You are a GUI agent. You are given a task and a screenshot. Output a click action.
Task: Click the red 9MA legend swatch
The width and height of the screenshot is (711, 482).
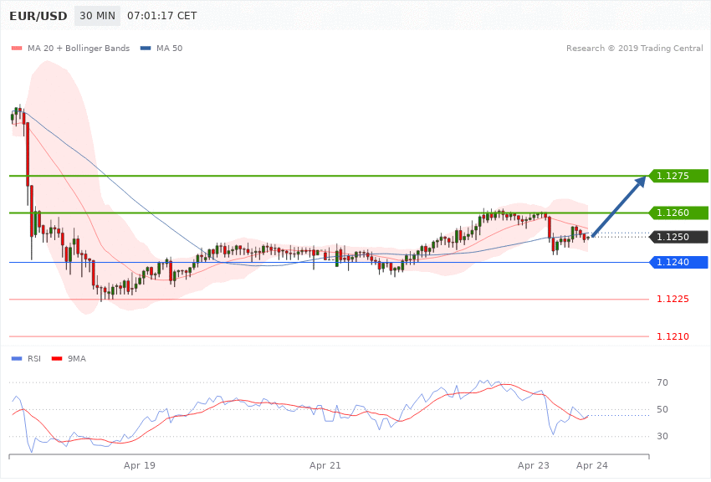57,359
